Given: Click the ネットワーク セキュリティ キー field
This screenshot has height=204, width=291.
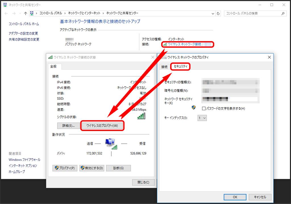Looking at the screenshot, I should tap(230, 99).
